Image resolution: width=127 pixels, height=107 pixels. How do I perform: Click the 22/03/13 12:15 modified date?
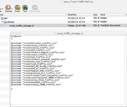tap(76, 22)
